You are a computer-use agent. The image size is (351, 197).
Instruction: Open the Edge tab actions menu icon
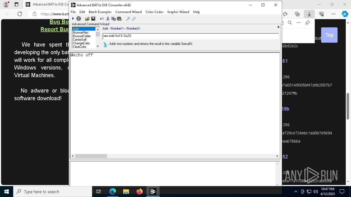tap(16, 4)
